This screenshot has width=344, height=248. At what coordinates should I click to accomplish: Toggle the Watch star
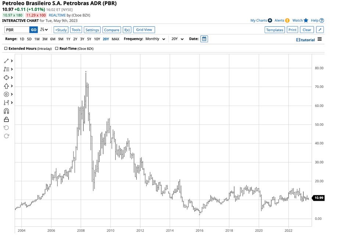click(307, 21)
